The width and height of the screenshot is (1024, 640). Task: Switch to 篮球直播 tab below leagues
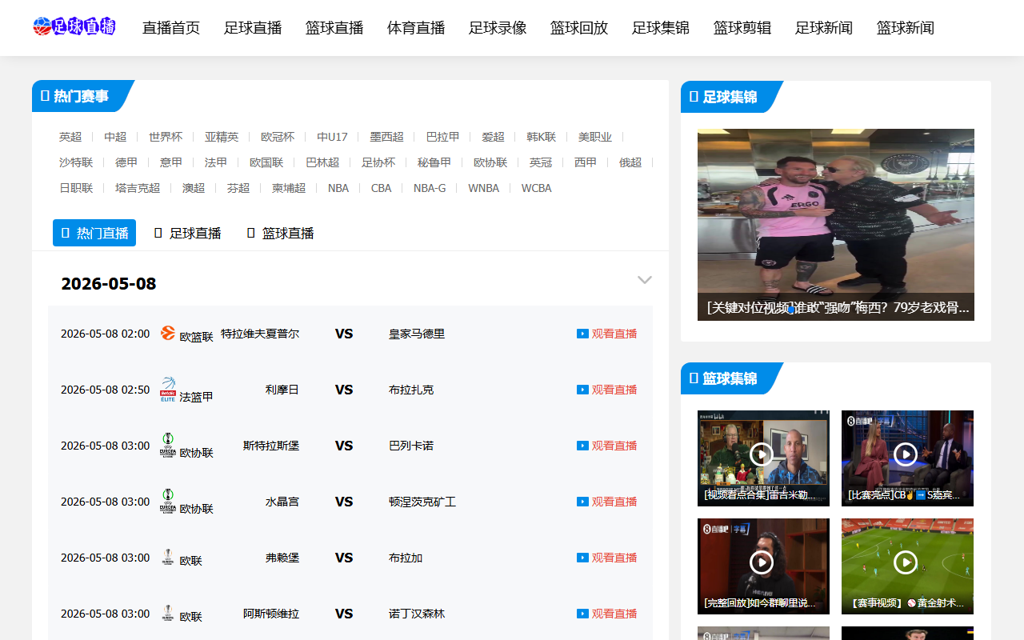pyautogui.click(x=280, y=233)
